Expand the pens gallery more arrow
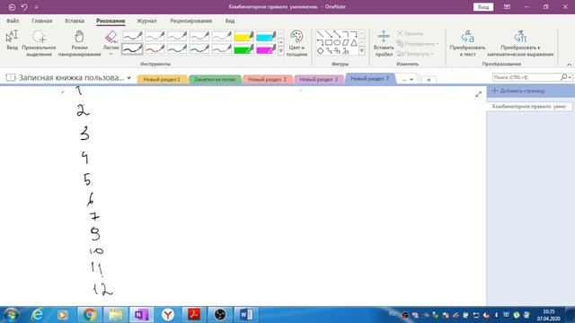Screen dimensions: 575x323 click(x=281, y=50)
